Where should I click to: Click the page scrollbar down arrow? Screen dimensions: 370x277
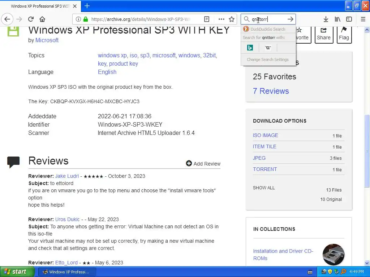(367, 263)
